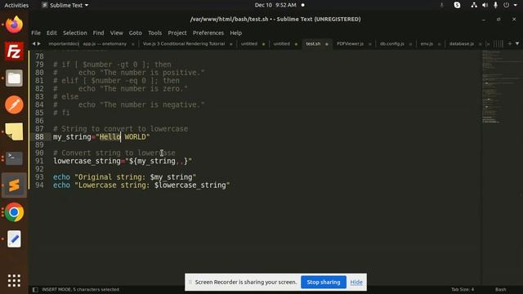Open the Files manager in dock
The image size is (523, 294).
tap(14, 78)
